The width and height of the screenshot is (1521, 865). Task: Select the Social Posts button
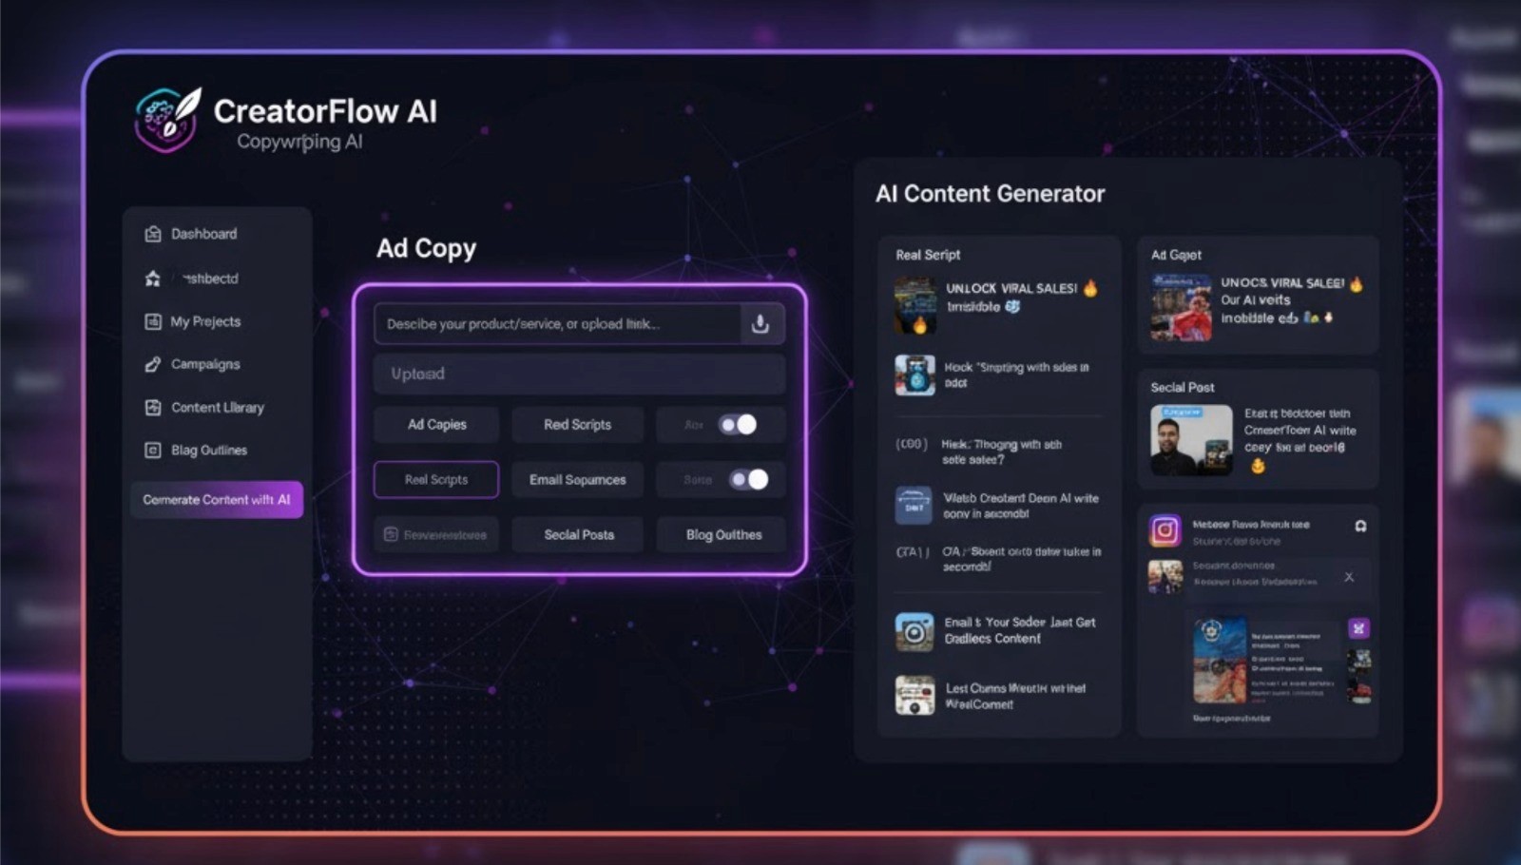579,534
